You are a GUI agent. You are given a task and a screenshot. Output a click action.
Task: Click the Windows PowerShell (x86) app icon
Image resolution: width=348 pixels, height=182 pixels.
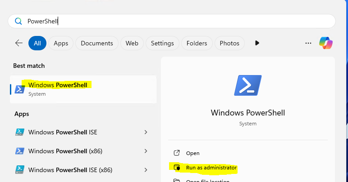pyautogui.click(x=20, y=151)
